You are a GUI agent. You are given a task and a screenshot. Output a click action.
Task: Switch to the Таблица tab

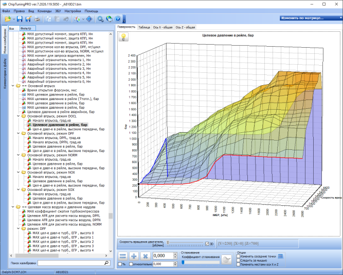(x=144, y=27)
